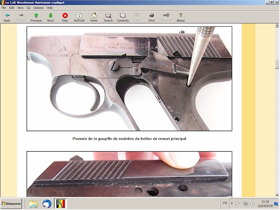Click the Colt Huntsman pistol pin photo
Screen dimensions: 280x210
(129, 78)
